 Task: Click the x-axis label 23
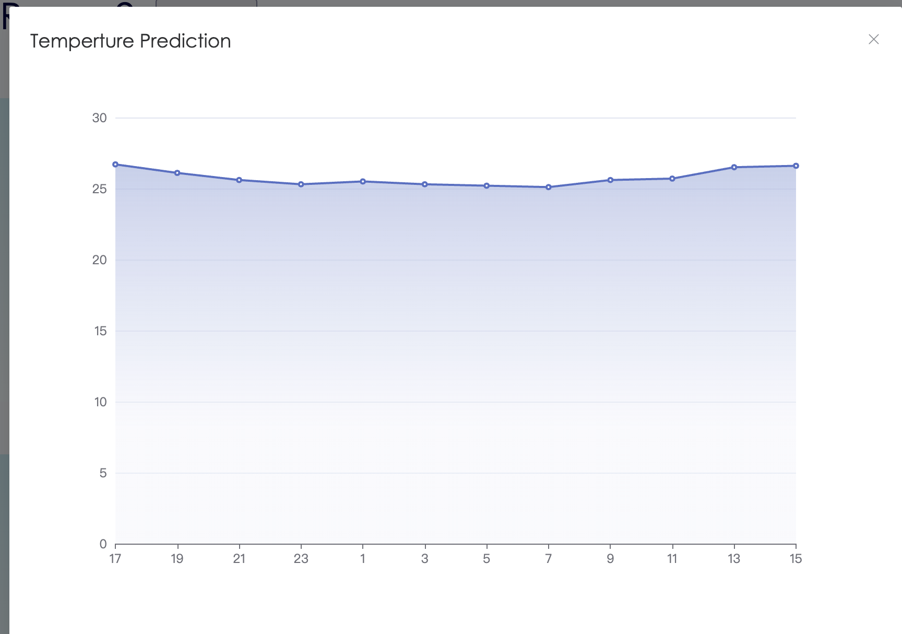[x=301, y=559]
